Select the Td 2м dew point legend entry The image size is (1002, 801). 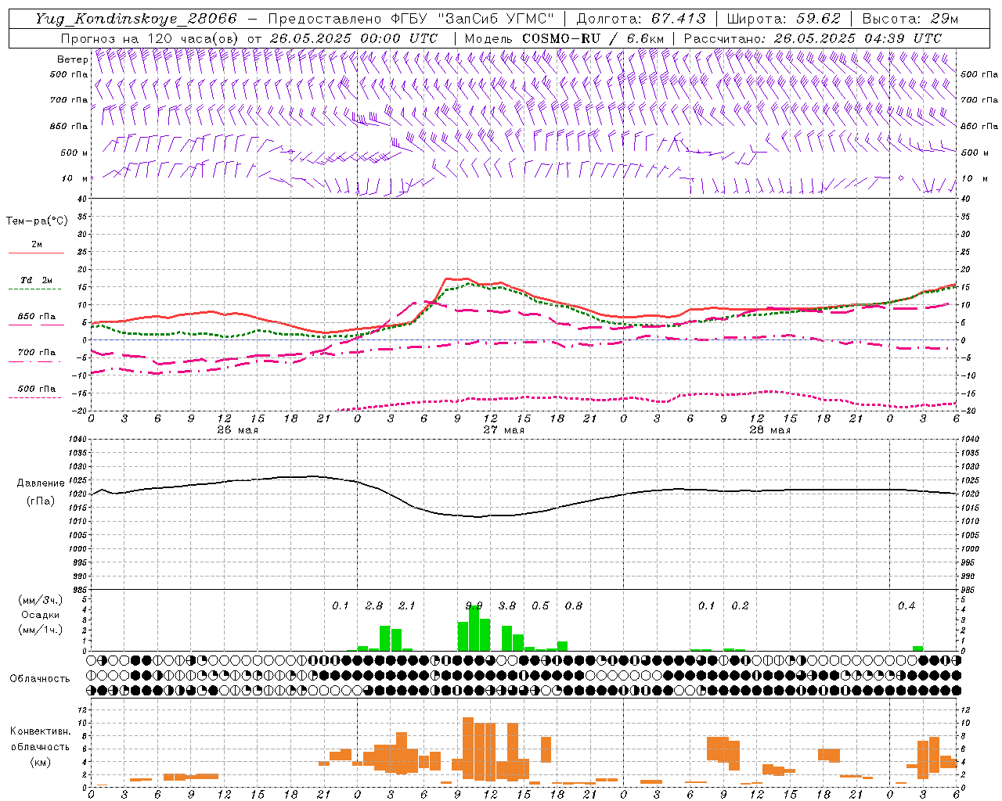click(37, 280)
